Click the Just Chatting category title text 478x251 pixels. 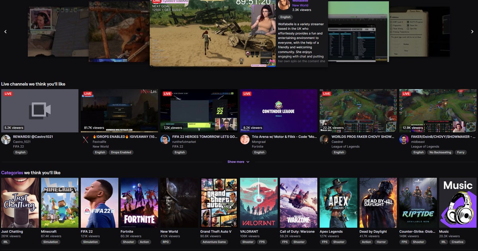(12, 231)
